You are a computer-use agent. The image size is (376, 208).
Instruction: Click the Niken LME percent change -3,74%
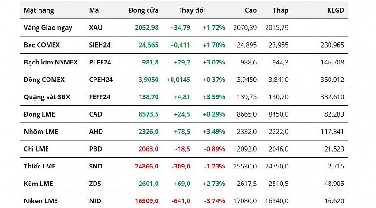(x=214, y=201)
